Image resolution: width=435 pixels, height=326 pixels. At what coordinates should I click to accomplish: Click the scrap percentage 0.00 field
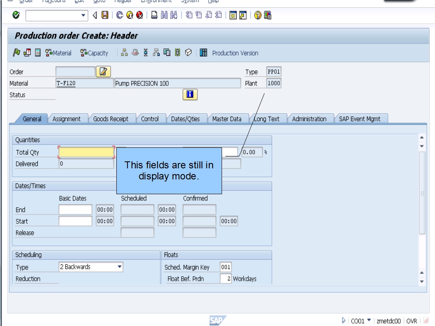click(x=252, y=152)
